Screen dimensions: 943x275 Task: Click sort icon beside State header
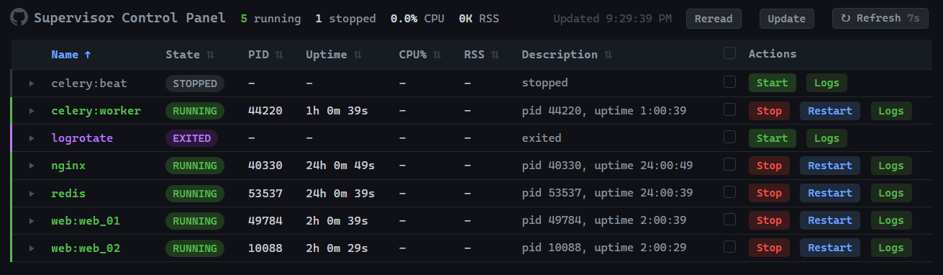coord(211,55)
